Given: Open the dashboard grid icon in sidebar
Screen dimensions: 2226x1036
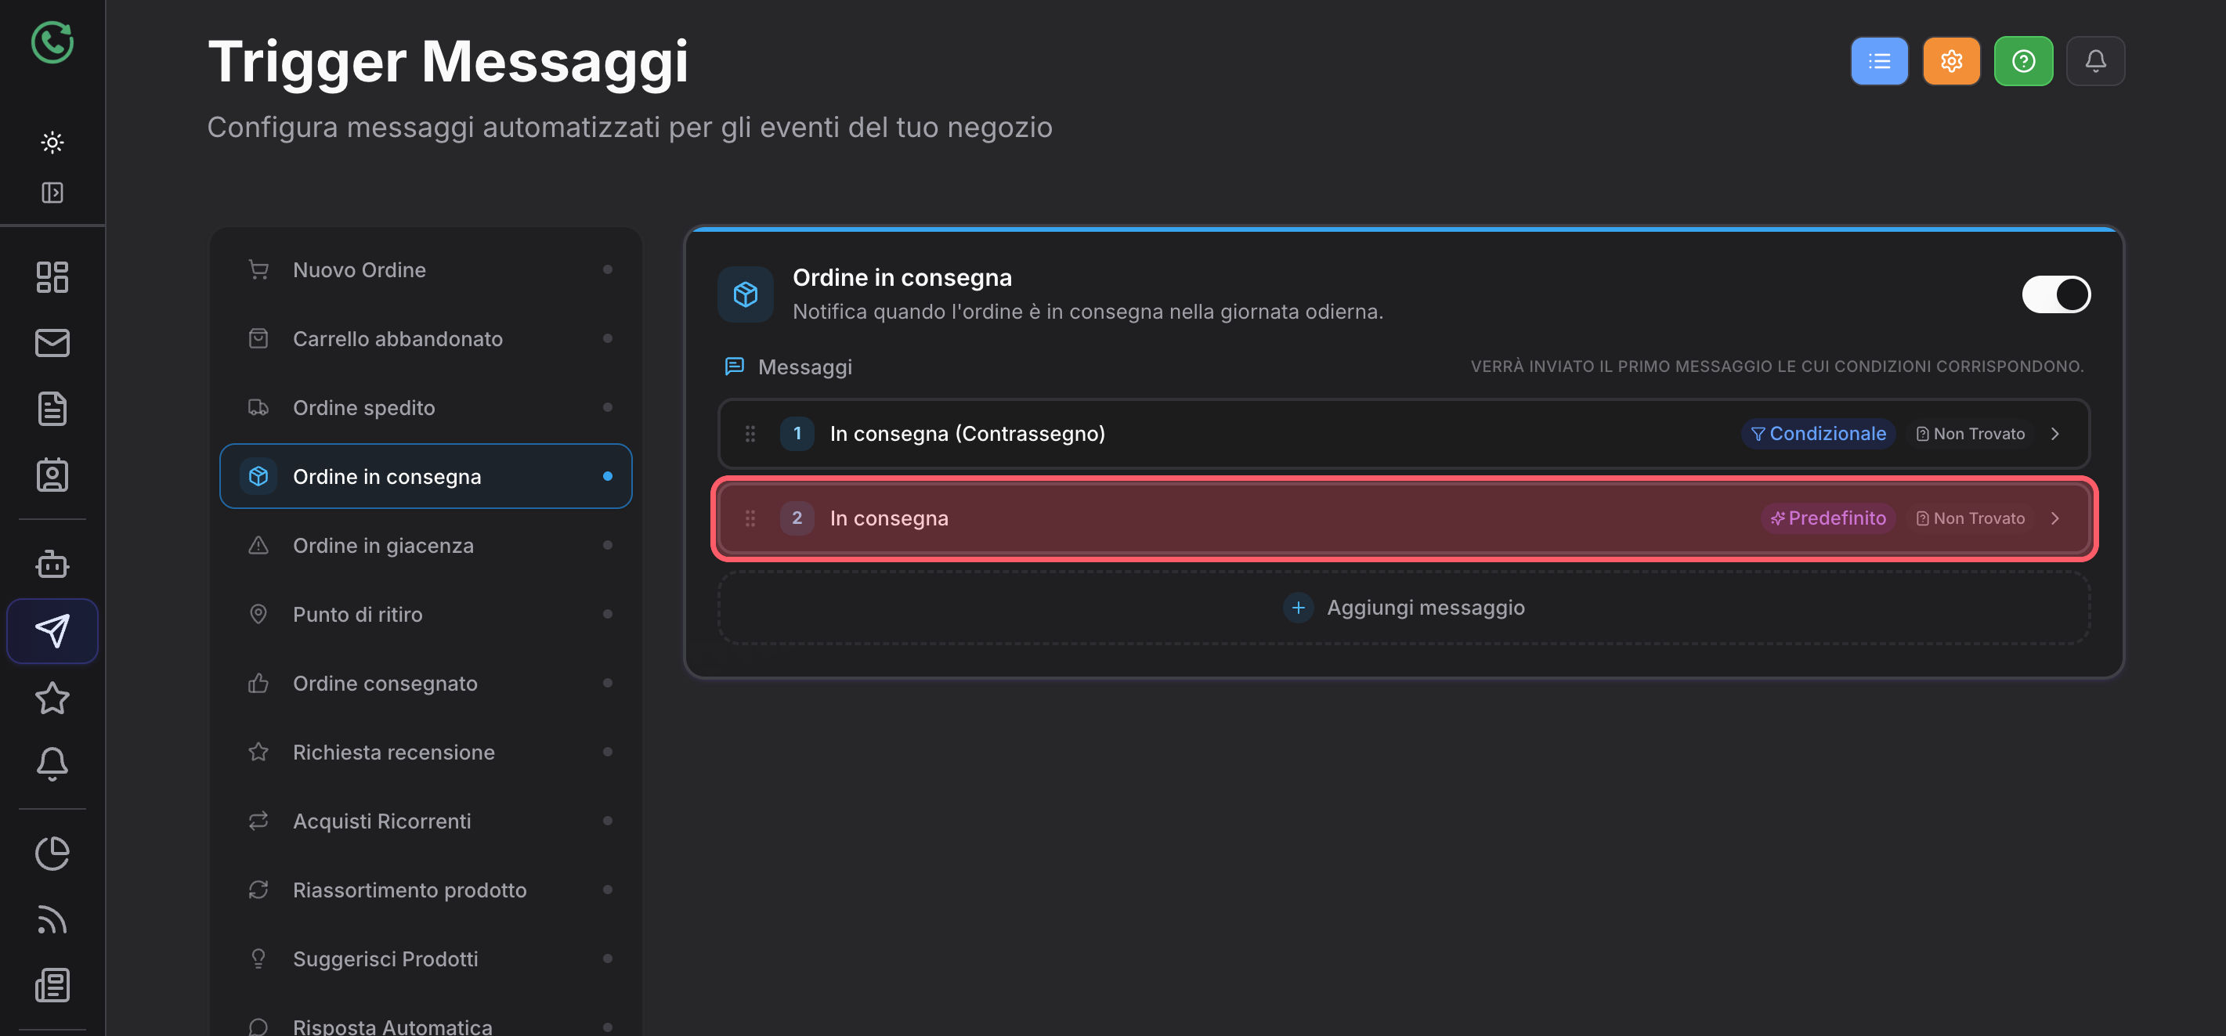Looking at the screenshot, I should pos(52,277).
